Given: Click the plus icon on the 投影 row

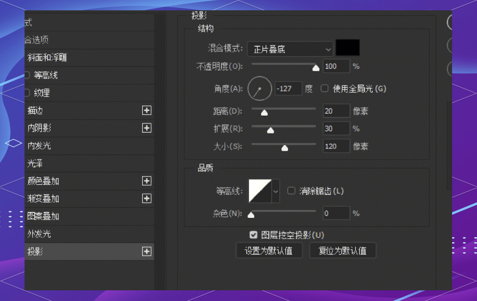Looking at the screenshot, I should 147,251.
